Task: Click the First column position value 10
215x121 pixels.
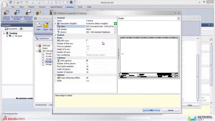Action: (87, 67)
